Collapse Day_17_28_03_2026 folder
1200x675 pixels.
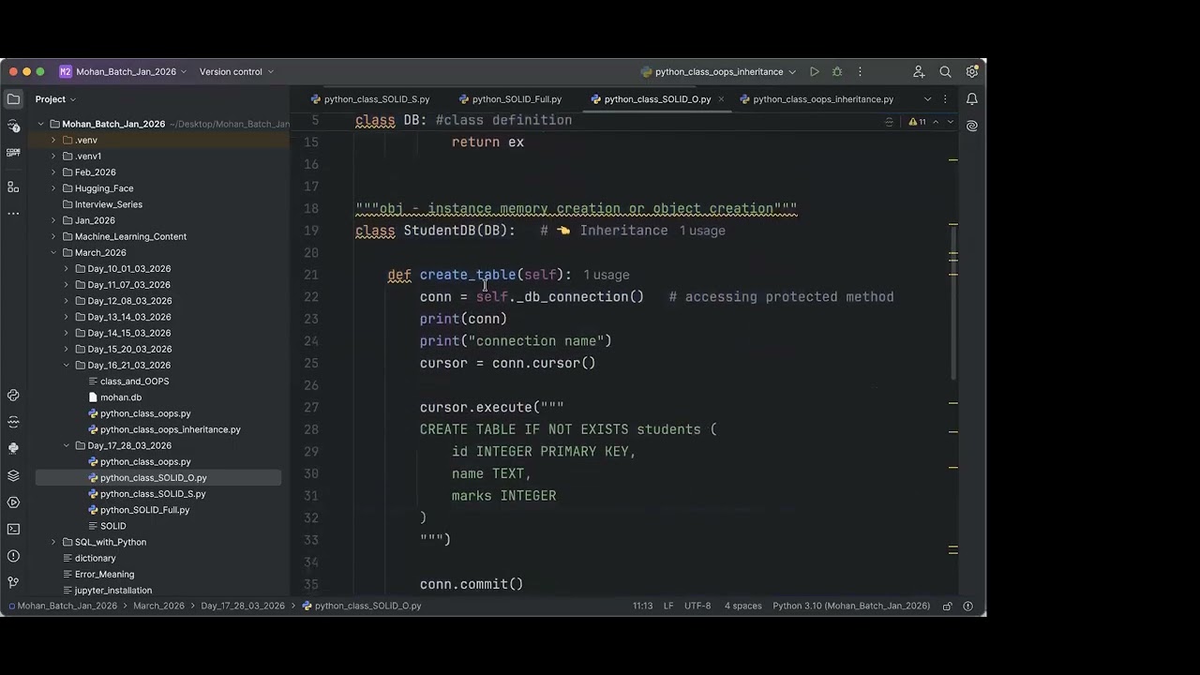coord(67,446)
